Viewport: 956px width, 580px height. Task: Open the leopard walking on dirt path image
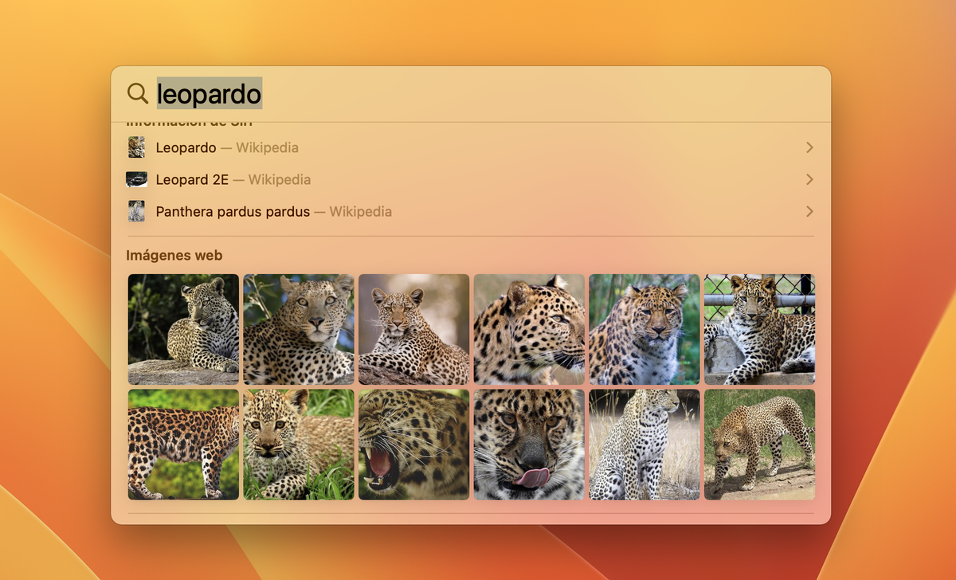tap(759, 445)
